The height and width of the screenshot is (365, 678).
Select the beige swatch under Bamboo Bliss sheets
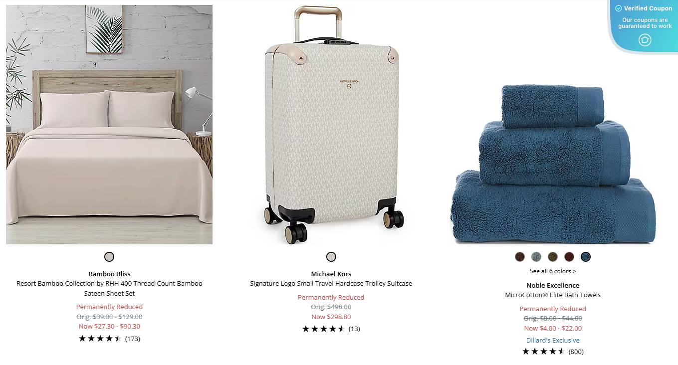click(x=109, y=257)
